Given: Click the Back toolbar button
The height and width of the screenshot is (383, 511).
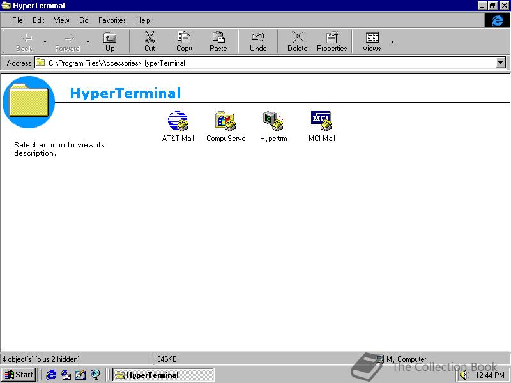Looking at the screenshot, I should click(x=24, y=42).
